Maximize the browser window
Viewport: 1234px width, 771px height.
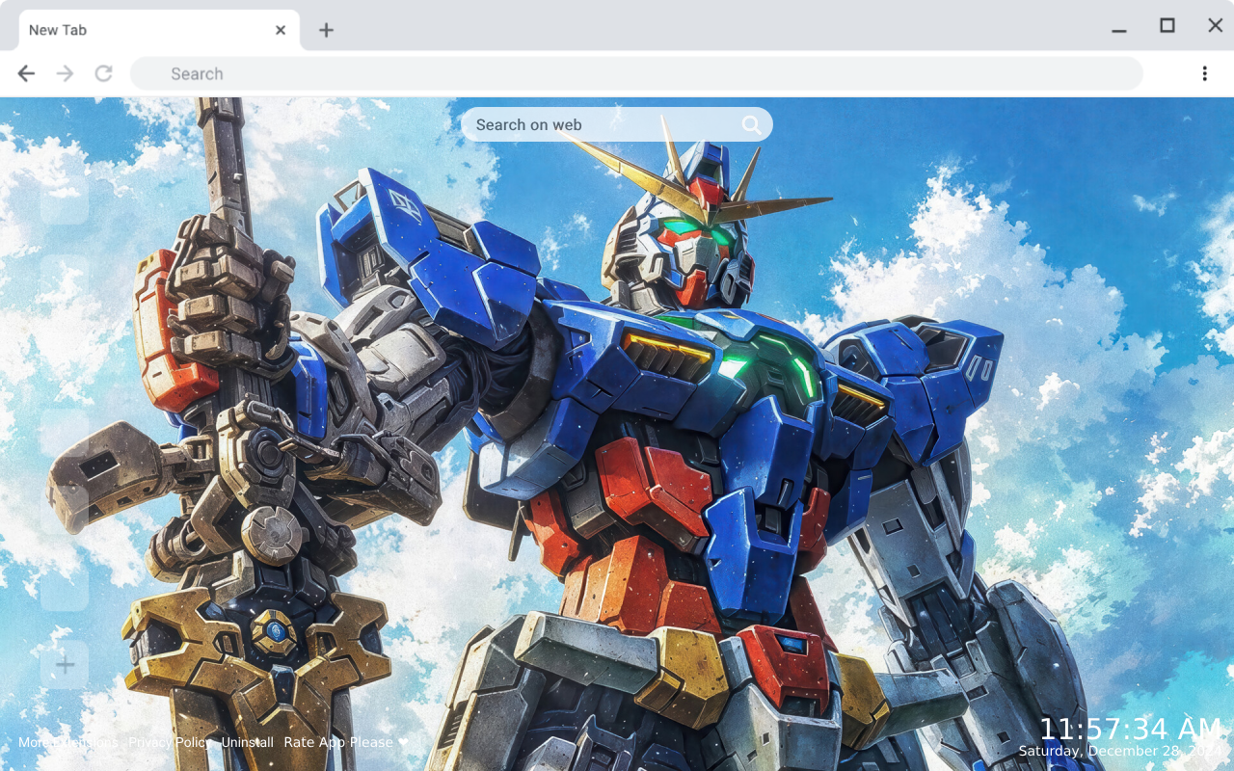[x=1167, y=26]
